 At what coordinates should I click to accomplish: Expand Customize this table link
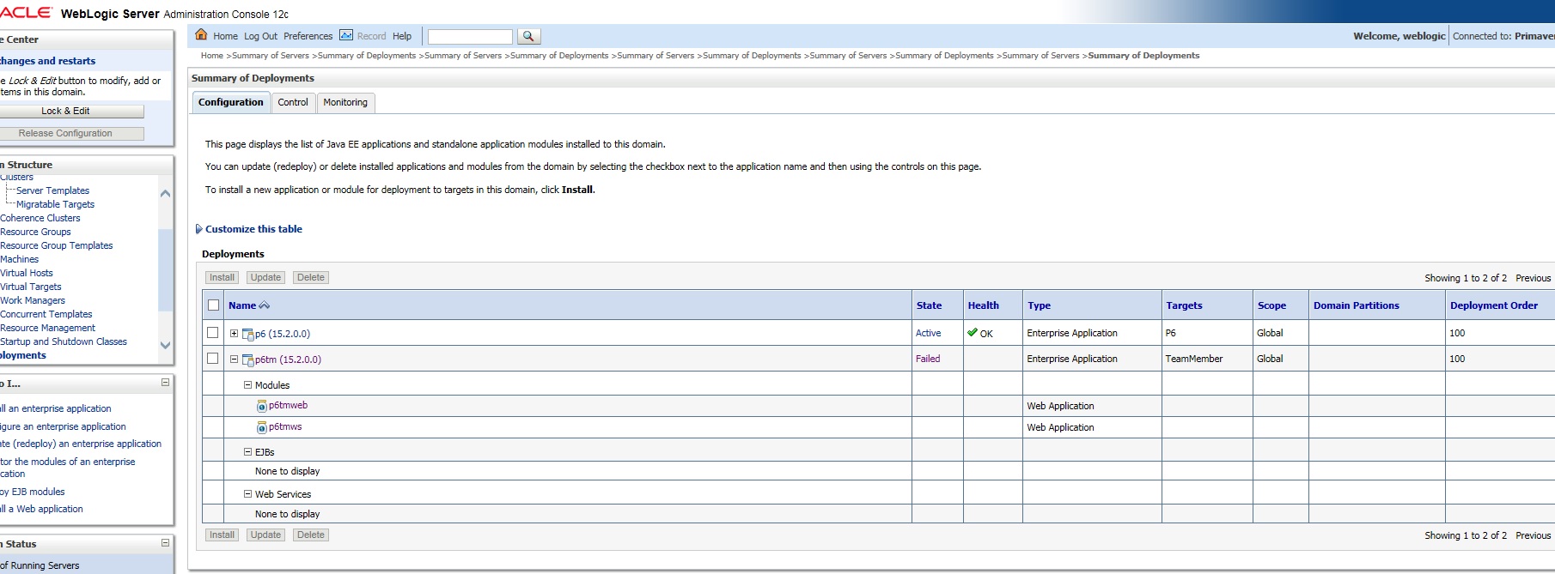coord(253,229)
